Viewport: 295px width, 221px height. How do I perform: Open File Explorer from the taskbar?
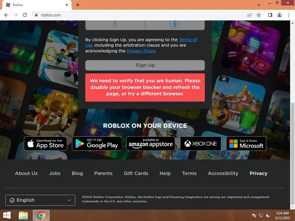(x=23, y=215)
